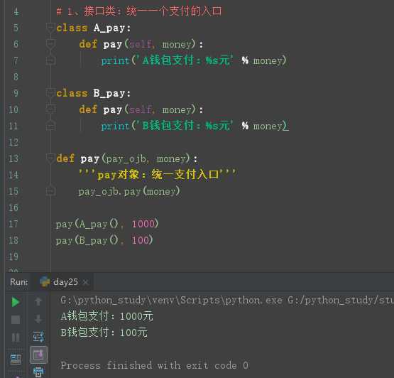Click the red comment on line 4
Screen dimensions: 394x378
pyautogui.click(x=139, y=11)
